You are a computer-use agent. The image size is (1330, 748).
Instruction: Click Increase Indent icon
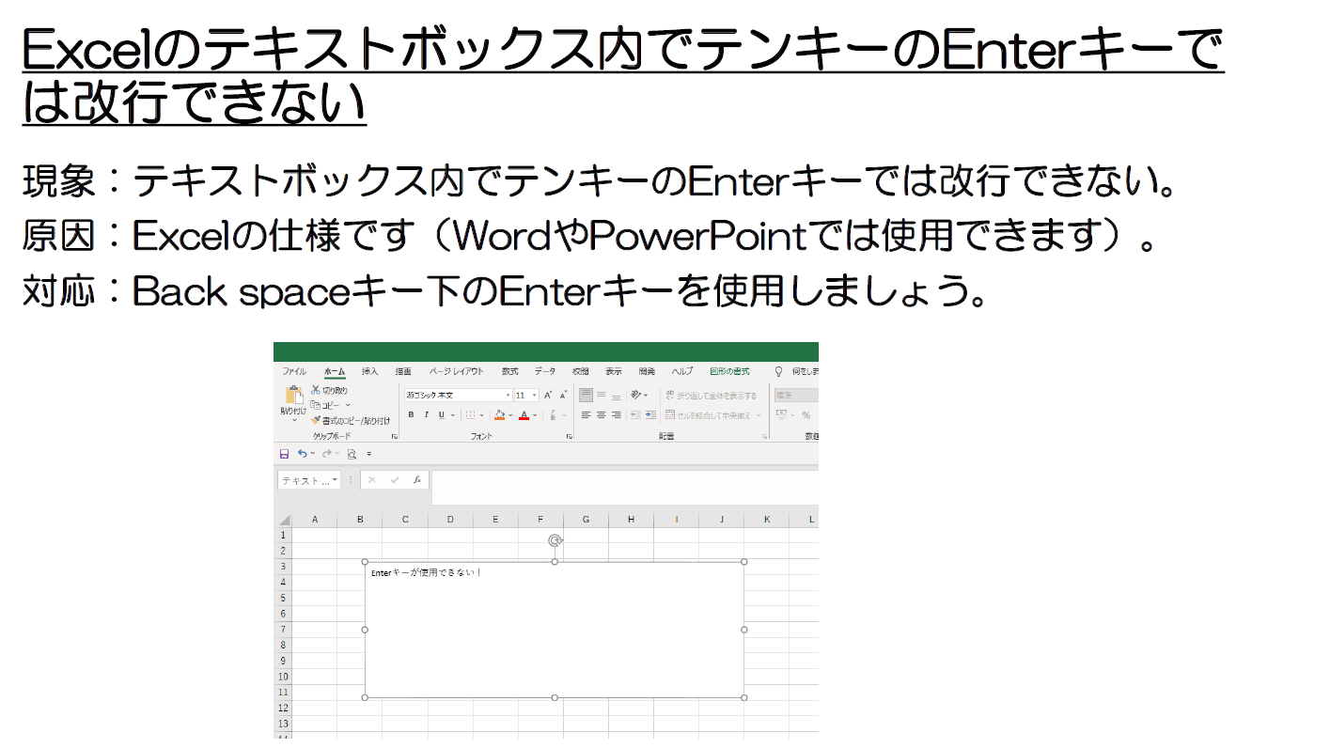click(x=650, y=414)
